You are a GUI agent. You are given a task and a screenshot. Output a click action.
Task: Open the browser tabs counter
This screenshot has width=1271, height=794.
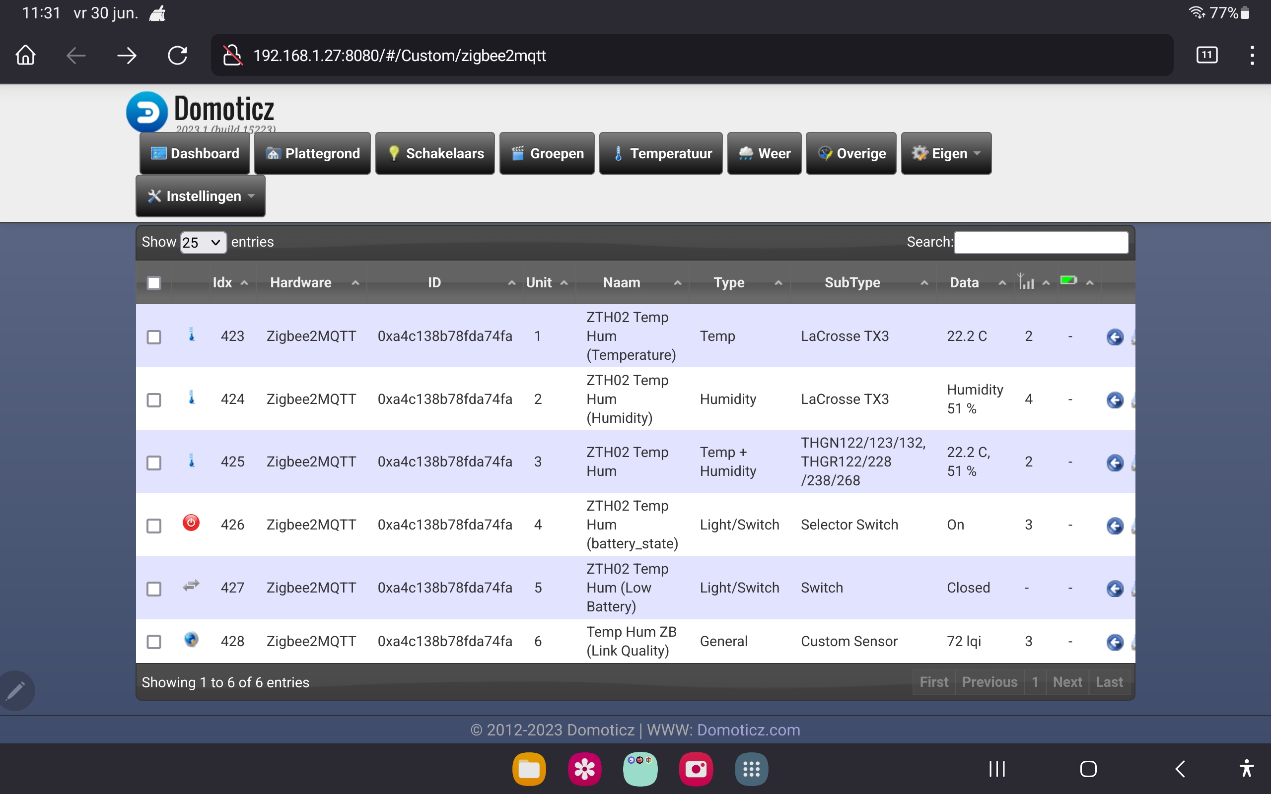1206,55
